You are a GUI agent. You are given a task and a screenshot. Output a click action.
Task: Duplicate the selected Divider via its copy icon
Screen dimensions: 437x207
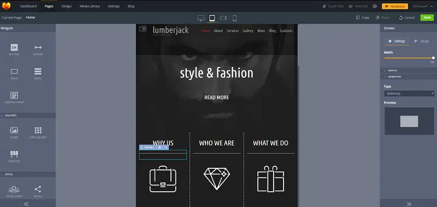point(160,147)
